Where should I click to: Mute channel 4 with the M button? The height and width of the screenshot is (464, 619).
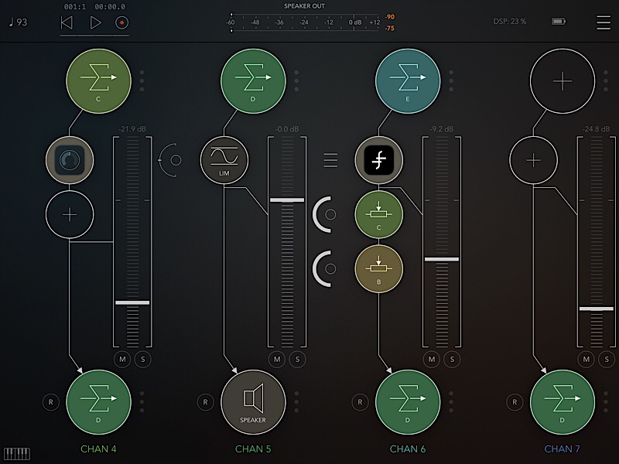[123, 359]
